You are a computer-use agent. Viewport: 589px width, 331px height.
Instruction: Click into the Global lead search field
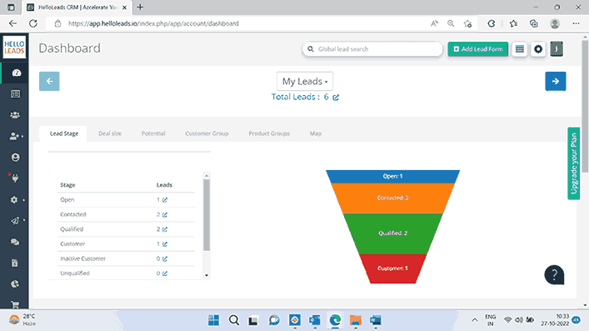[372, 49]
